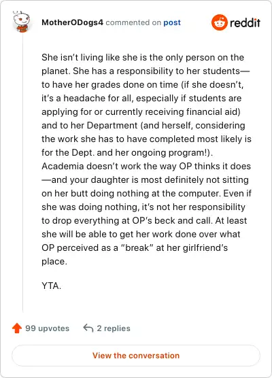Select the 99 upvotes count

click(48, 328)
